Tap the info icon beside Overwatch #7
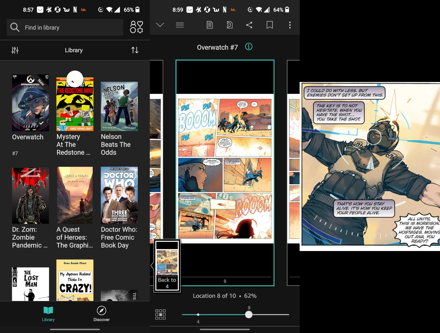The image size is (440, 333). coord(248,47)
